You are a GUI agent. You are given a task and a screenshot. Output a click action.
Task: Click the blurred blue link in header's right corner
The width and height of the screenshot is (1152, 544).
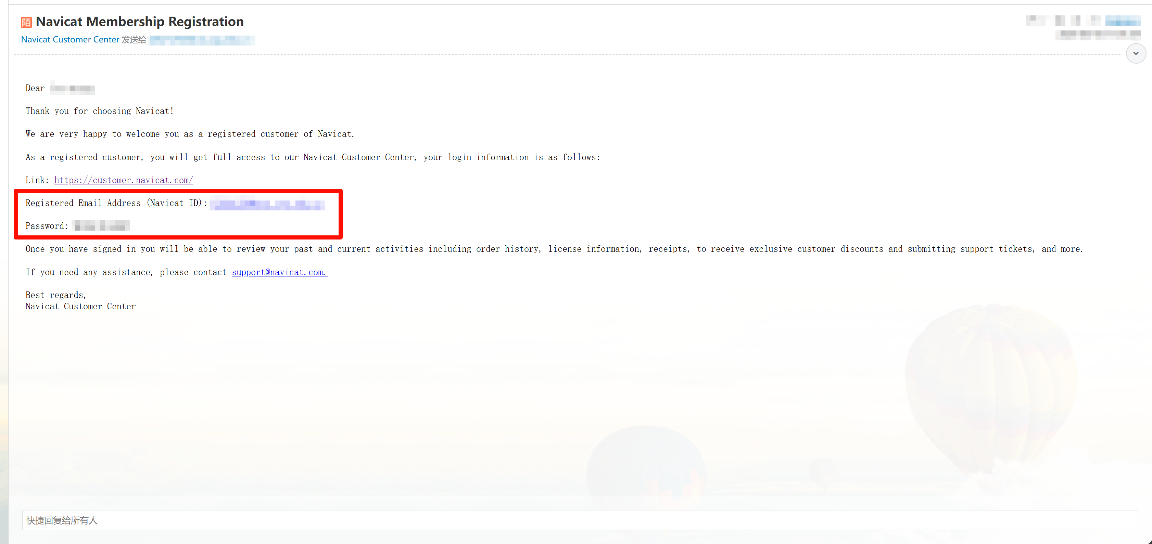tap(1123, 21)
